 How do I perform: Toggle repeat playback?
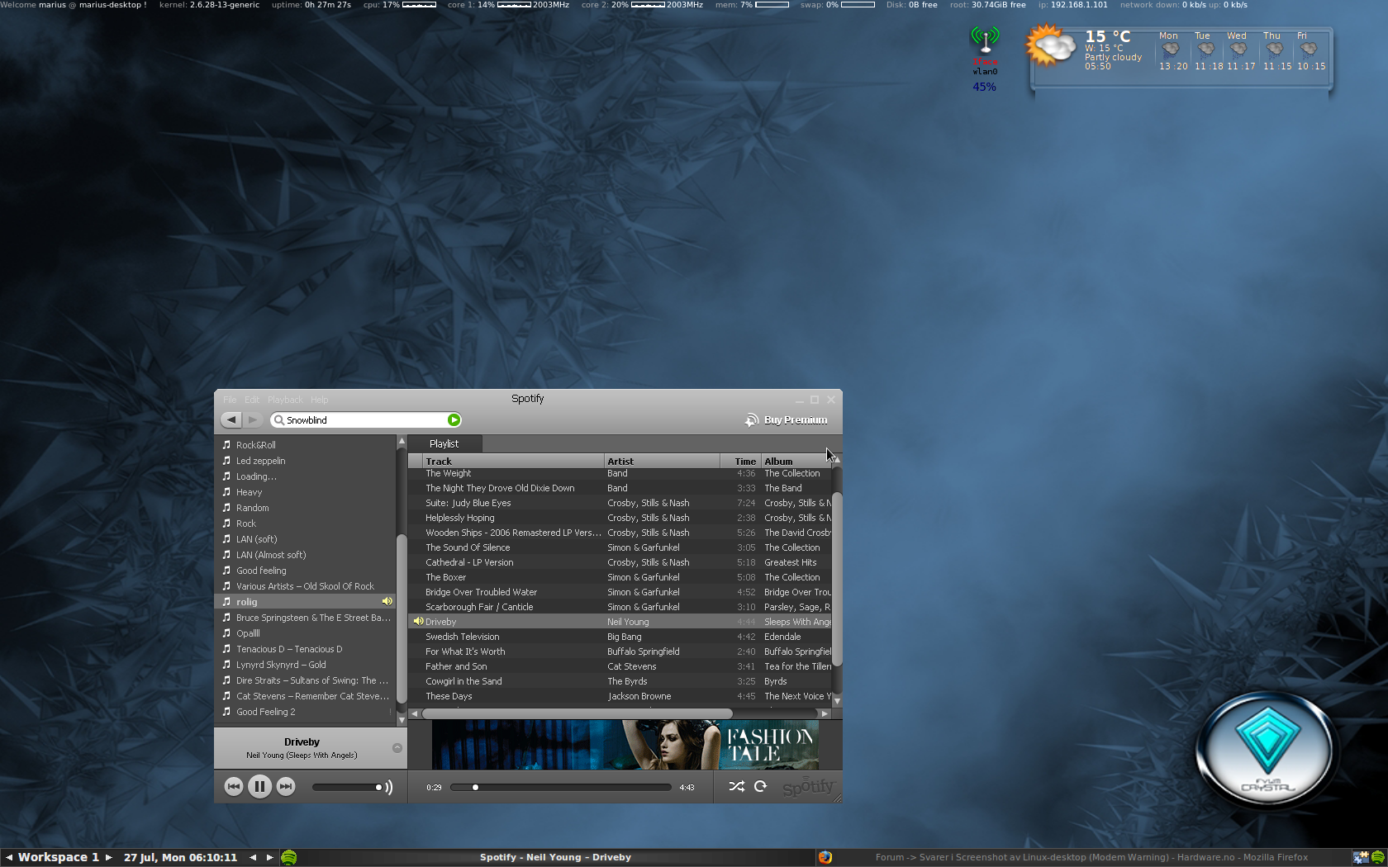click(x=761, y=786)
